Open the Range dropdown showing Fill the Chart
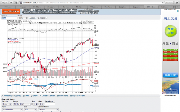 pos(22,104)
